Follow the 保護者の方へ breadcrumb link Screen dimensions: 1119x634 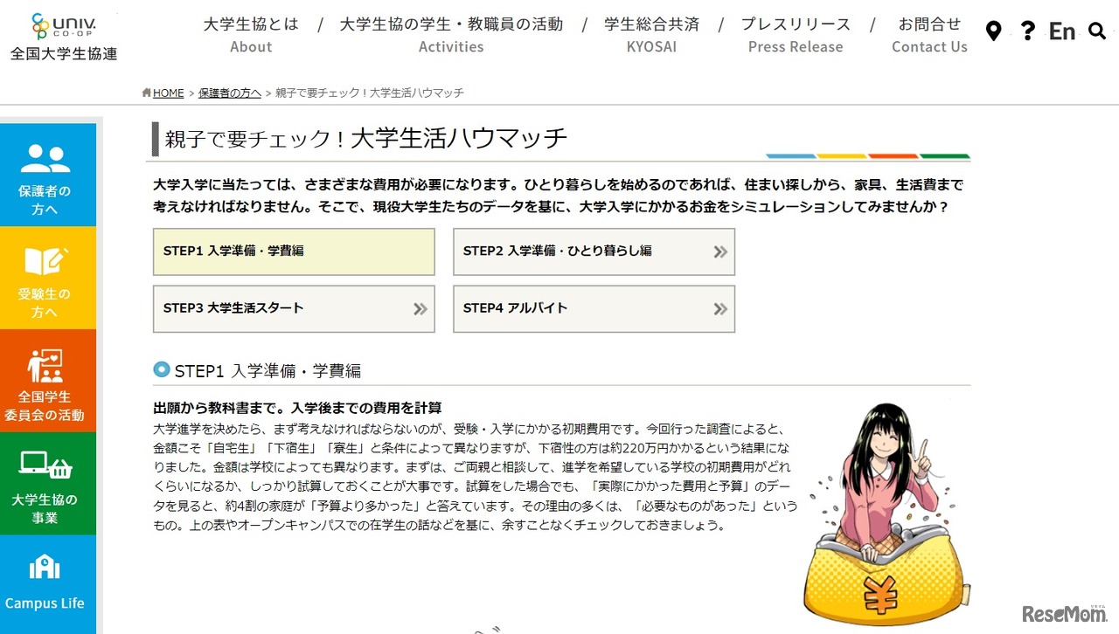pos(230,93)
